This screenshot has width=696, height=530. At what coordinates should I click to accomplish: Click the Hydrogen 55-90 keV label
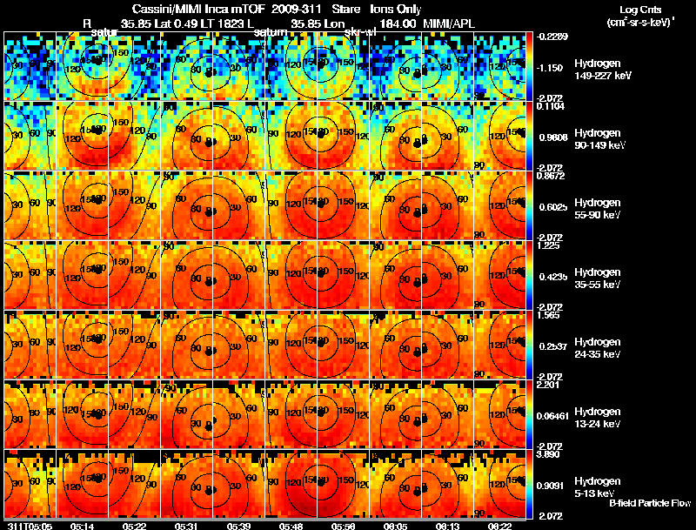(x=598, y=208)
